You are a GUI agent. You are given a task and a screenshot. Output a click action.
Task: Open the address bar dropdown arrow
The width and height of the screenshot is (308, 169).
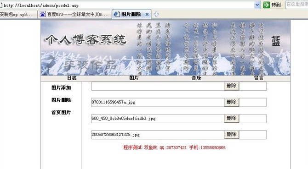(257, 5)
